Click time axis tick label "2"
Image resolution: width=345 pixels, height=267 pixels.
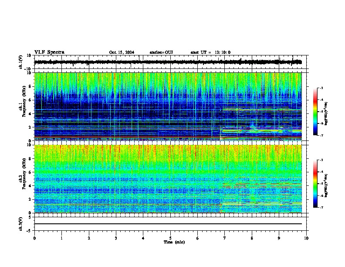click(89, 238)
